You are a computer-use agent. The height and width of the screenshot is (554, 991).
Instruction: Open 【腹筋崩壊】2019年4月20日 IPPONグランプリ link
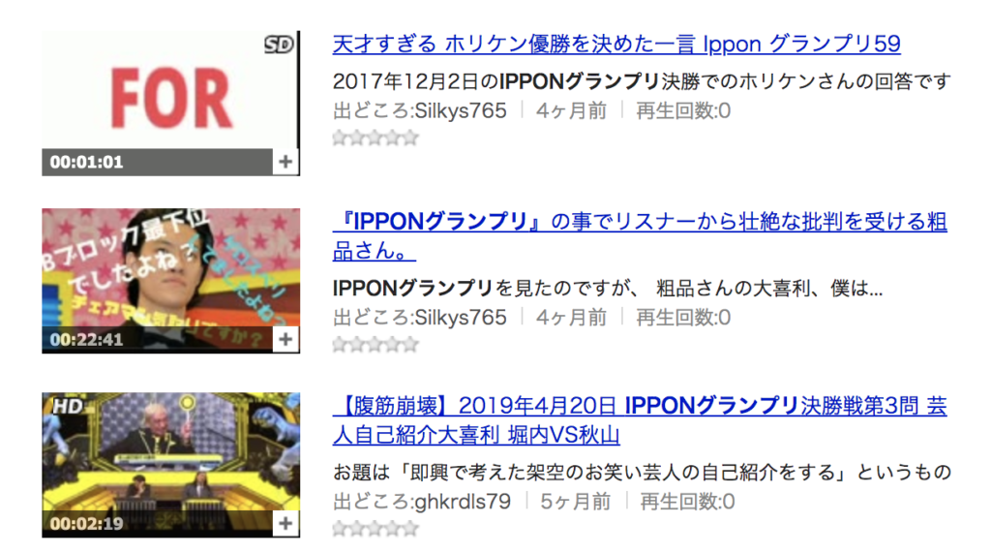click(640, 420)
